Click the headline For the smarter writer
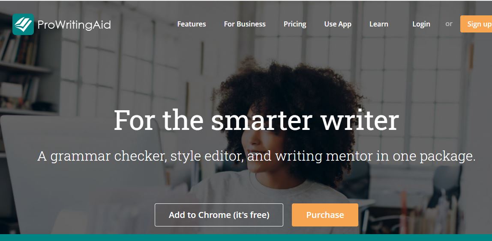This screenshot has height=241, width=492. [x=256, y=120]
